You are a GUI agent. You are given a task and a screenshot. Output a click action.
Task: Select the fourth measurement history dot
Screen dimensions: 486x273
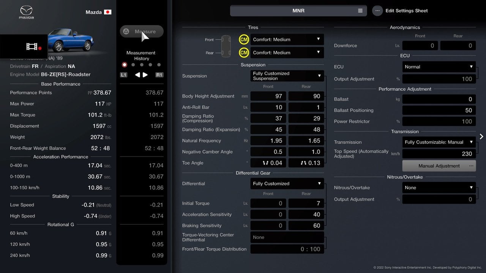150,65
